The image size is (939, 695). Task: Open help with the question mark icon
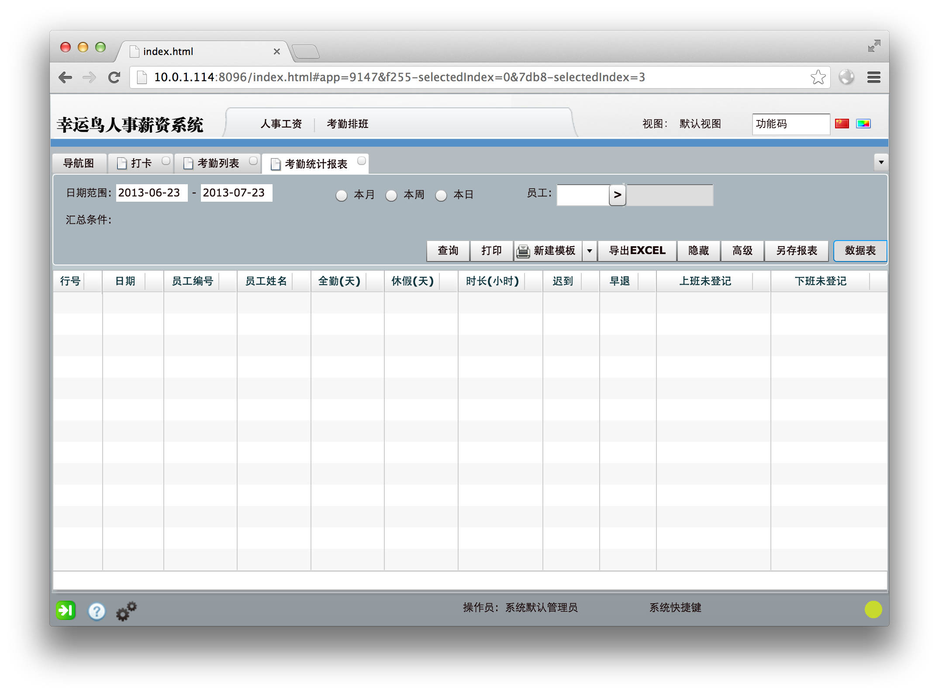97,611
